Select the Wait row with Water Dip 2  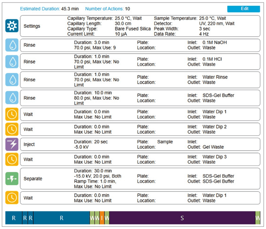pyautogui.click(x=140, y=129)
